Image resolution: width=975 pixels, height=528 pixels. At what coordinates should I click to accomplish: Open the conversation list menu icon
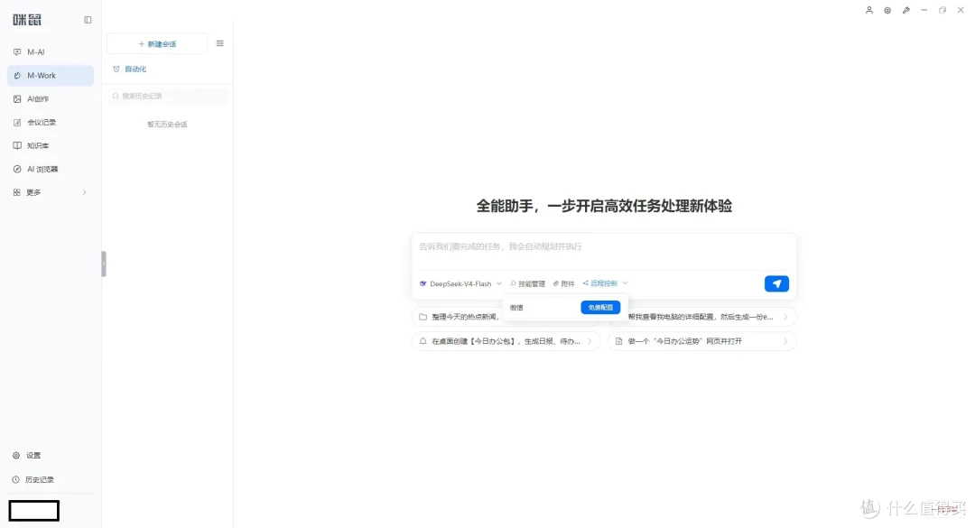(219, 43)
